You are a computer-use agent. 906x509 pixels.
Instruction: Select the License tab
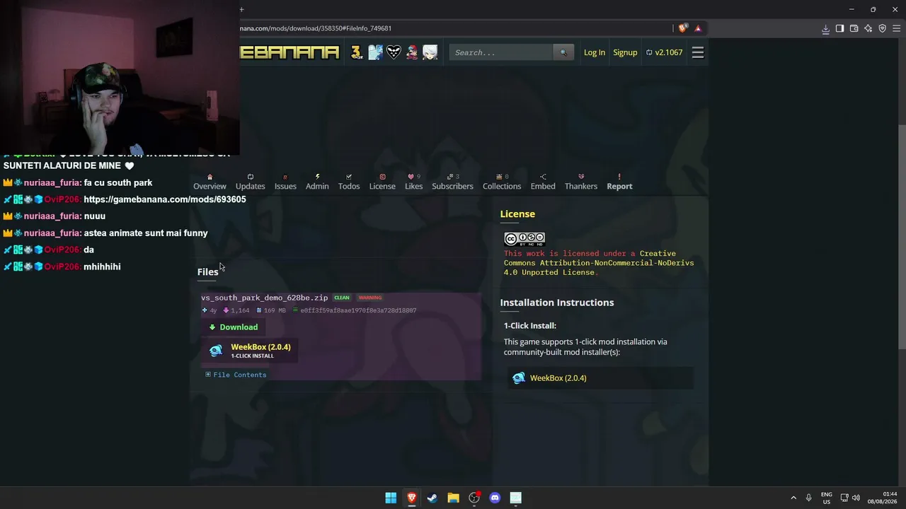coord(382,182)
